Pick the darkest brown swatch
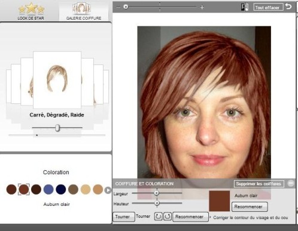 (36, 189)
